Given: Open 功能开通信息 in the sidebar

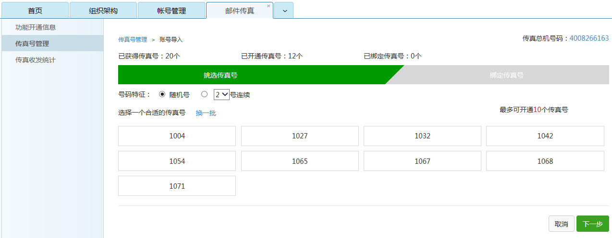Looking at the screenshot, I should [36, 27].
